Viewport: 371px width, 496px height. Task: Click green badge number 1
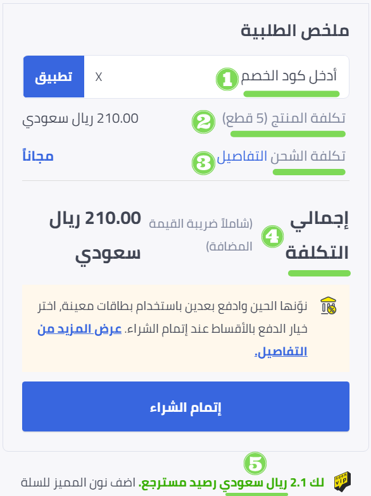point(227,79)
